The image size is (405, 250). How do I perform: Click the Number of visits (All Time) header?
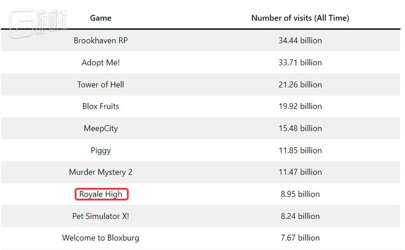point(300,18)
